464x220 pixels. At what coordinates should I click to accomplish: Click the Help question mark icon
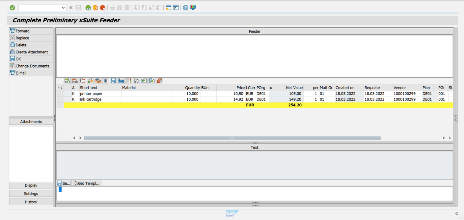185,7
